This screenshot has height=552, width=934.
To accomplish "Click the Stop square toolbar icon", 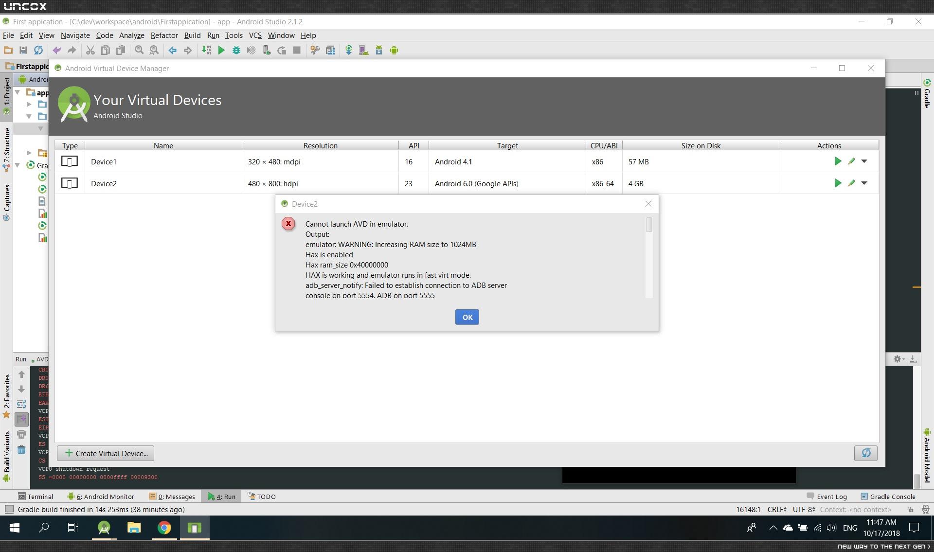I will click(x=297, y=50).
